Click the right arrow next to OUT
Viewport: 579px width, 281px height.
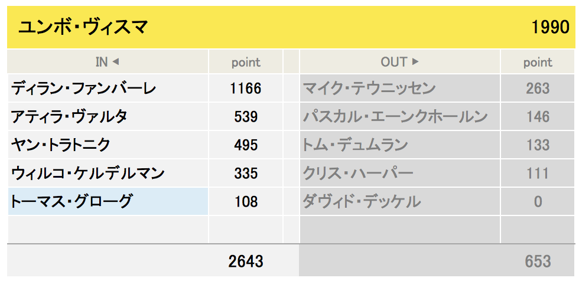415,62
